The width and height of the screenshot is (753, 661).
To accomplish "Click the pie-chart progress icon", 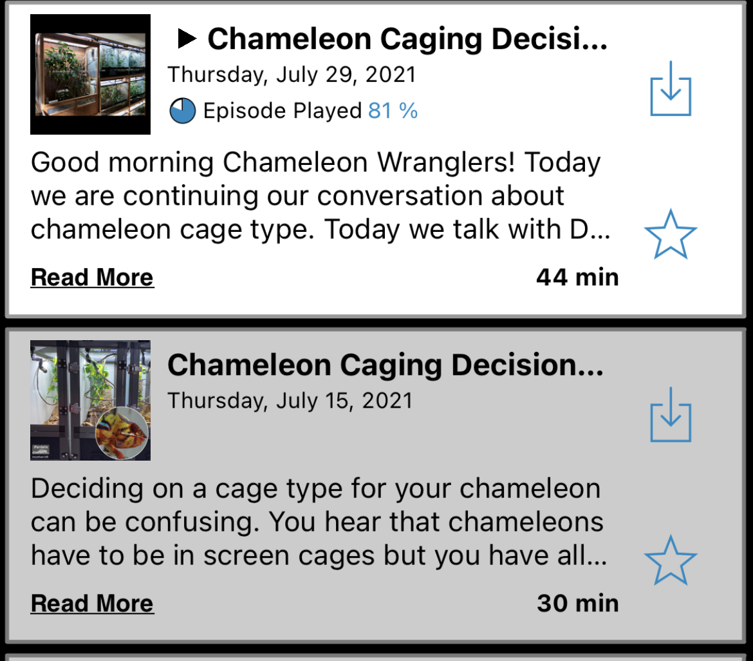I will pyautogui.click(x=182, y=111).
